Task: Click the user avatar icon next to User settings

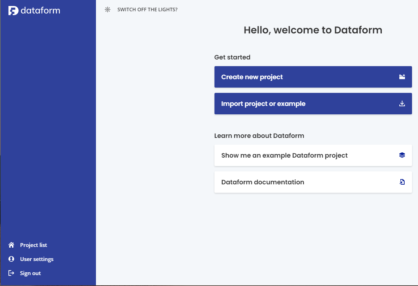Action: coord(11,259)
